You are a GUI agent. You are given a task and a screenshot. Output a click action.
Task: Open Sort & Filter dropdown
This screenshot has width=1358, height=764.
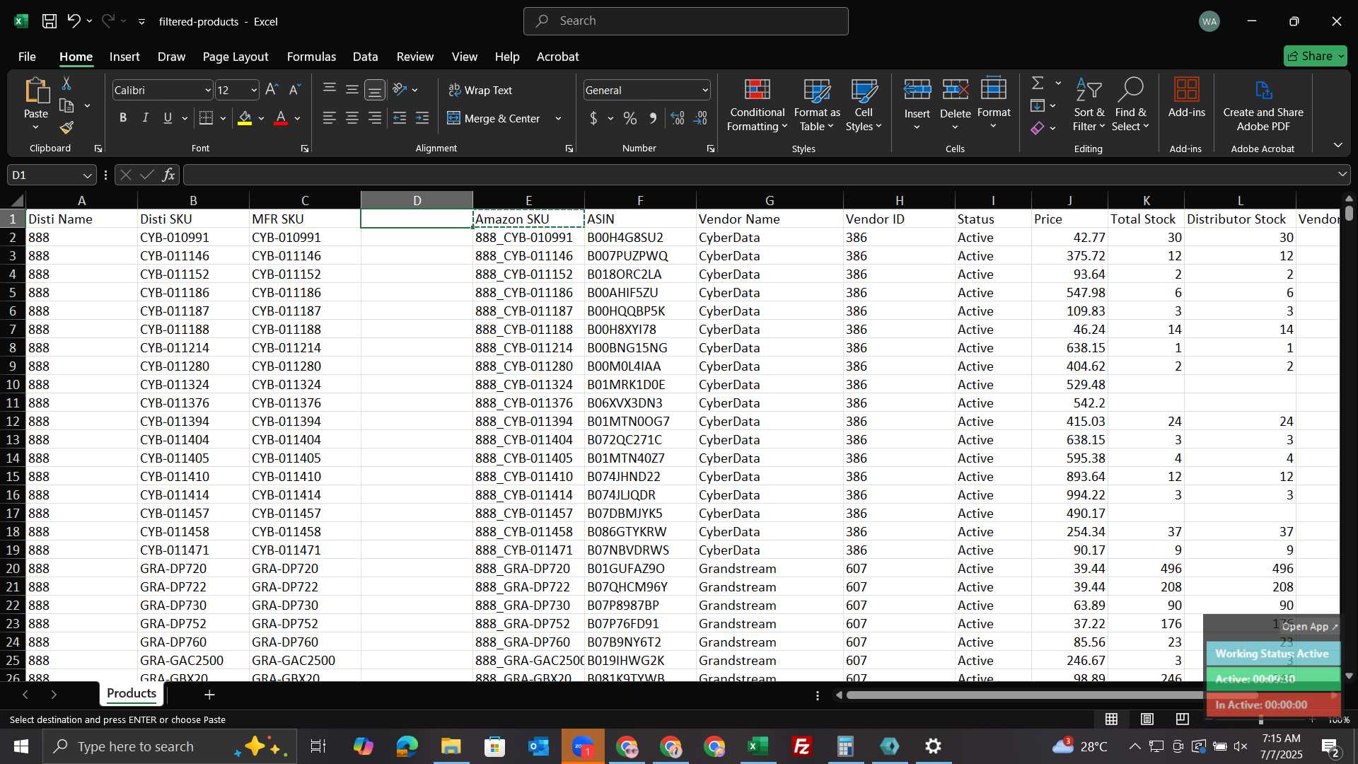click(x=1089, y=105)
